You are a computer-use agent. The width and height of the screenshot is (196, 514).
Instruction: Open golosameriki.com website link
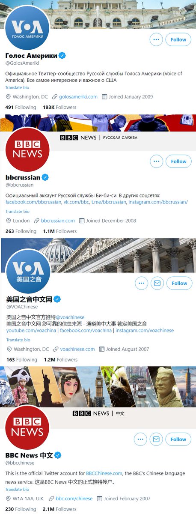click(x=78, y=97)
